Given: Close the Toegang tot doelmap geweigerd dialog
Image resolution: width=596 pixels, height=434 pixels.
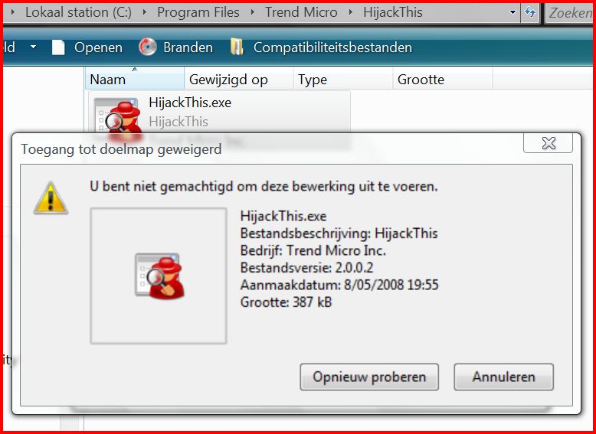Looking at the screenshot, I should [x=548, y=143].
